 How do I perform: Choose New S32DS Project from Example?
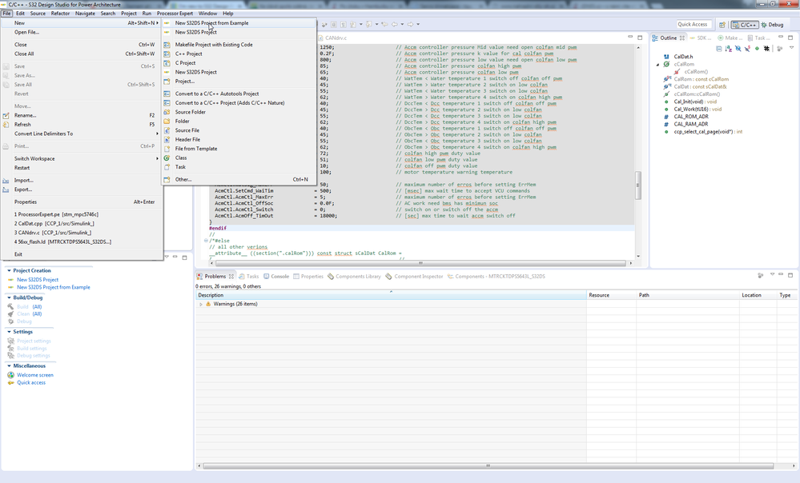pos(211,23)
